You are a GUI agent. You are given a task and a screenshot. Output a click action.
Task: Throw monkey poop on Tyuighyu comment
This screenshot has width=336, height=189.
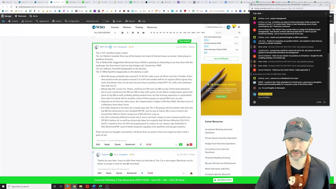coord(191,173)
